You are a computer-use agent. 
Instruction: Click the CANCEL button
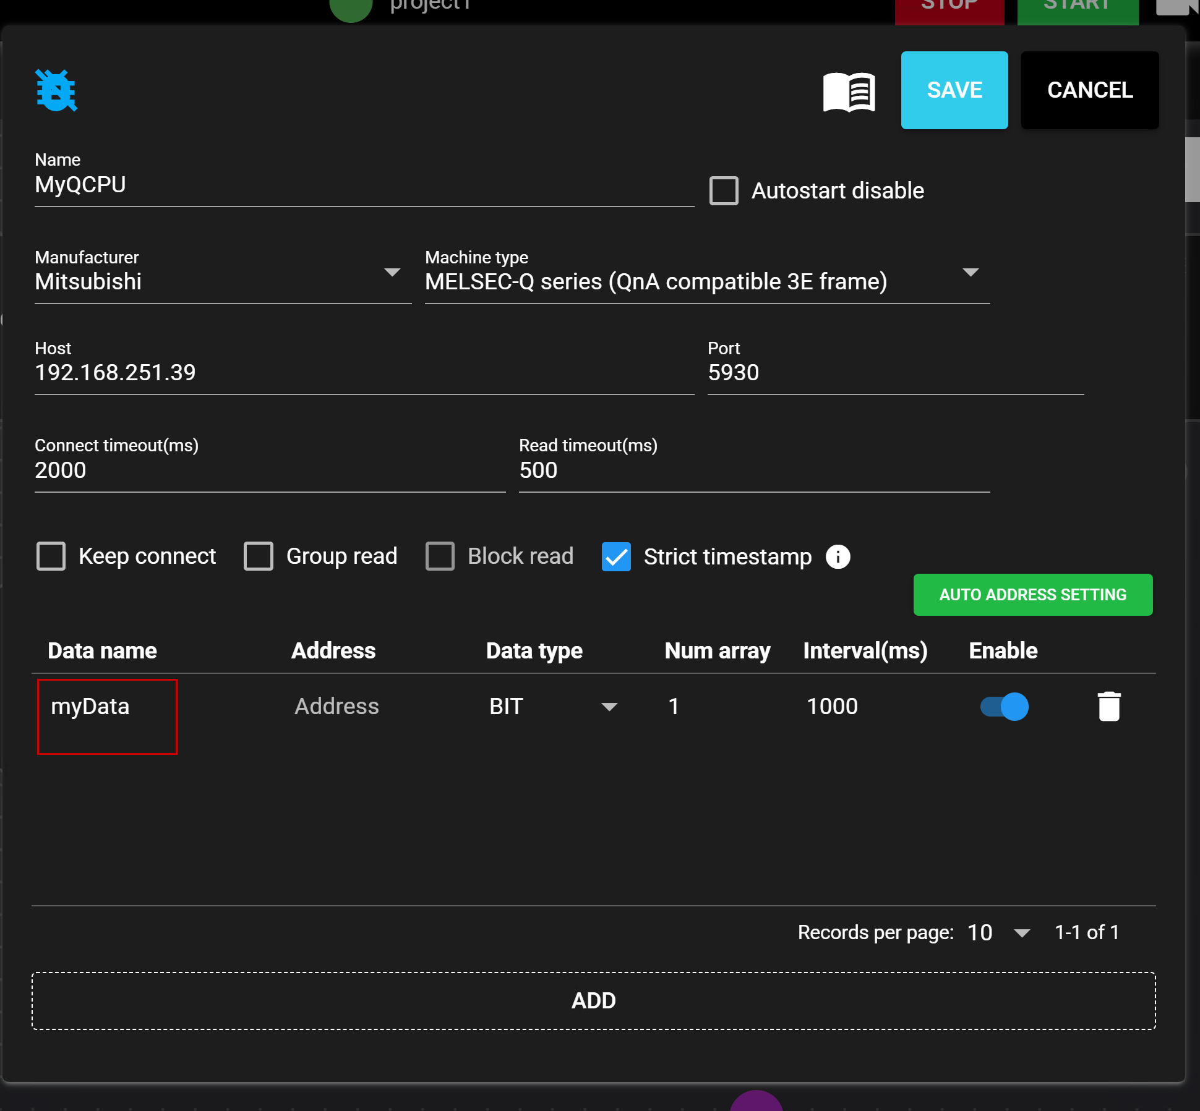(x=1089, y=90)
